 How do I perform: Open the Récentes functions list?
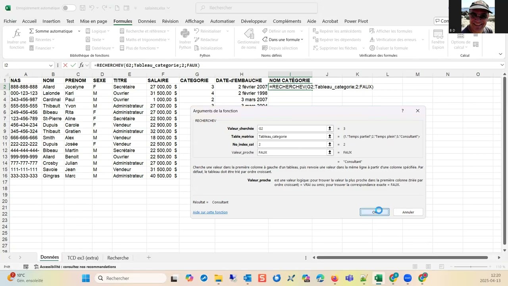42,39
